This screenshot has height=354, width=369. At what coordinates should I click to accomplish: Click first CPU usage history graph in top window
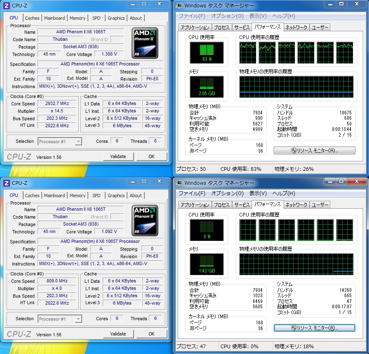tap(248, 52)
